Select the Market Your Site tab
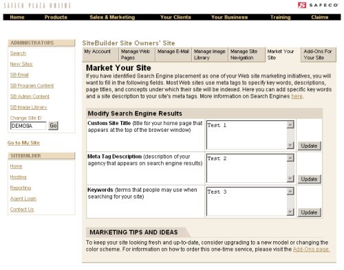This screenshot has width=344, height=270. pyautogui.click(x=283, y=54)
